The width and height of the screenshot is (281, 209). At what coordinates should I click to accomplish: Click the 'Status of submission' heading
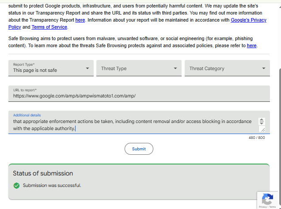tap(43, 173)
